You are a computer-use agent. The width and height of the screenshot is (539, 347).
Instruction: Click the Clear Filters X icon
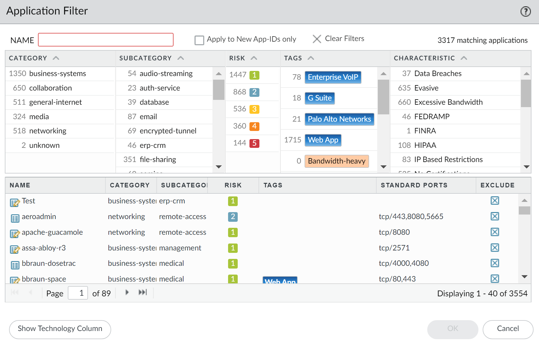click(317, 39)
